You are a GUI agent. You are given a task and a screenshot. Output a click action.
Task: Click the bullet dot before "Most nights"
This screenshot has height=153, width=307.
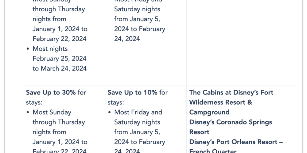28,49
